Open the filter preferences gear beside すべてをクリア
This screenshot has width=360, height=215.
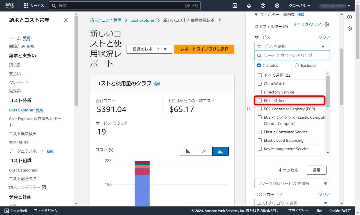tap(326, 24)
